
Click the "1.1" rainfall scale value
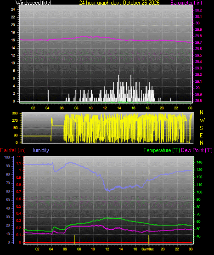coord(19,163)
